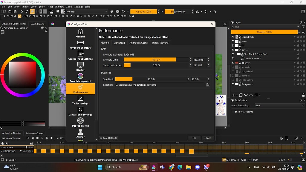Click the save document toolbar icon
This screenshot has height=172, width=306.
[15, 12]
